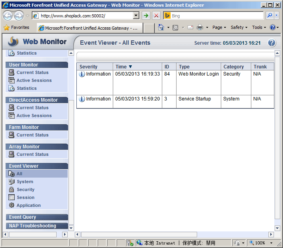Click the Severity column header
This screenshot has width=283, height=248.
click(x=95, y=67)
